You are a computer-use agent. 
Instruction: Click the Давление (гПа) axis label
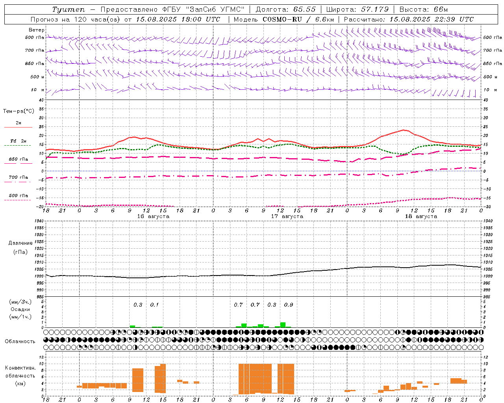point(20,248)
